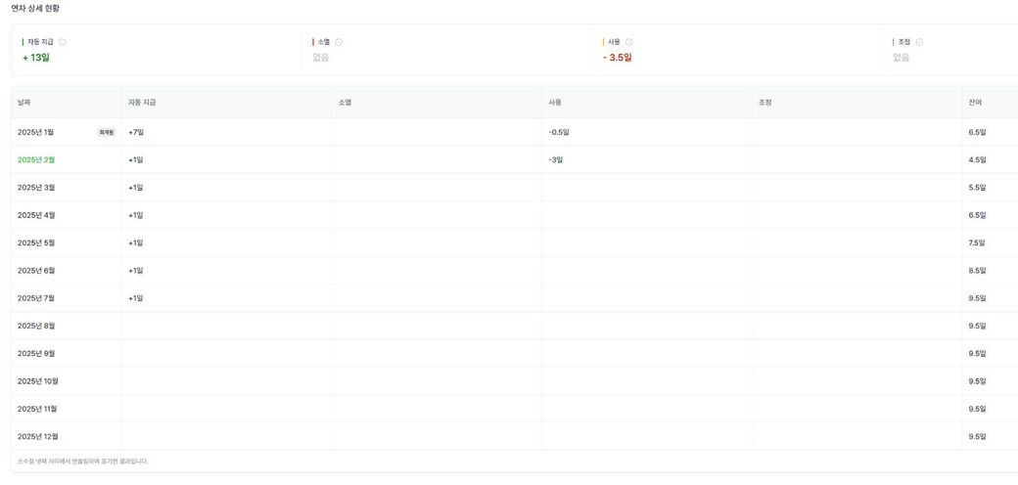Click info icon next to 조정 summary

coord(919,42)
